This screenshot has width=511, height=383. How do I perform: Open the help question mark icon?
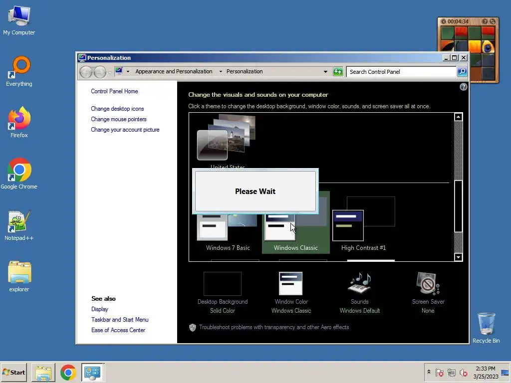pos(464,87)
